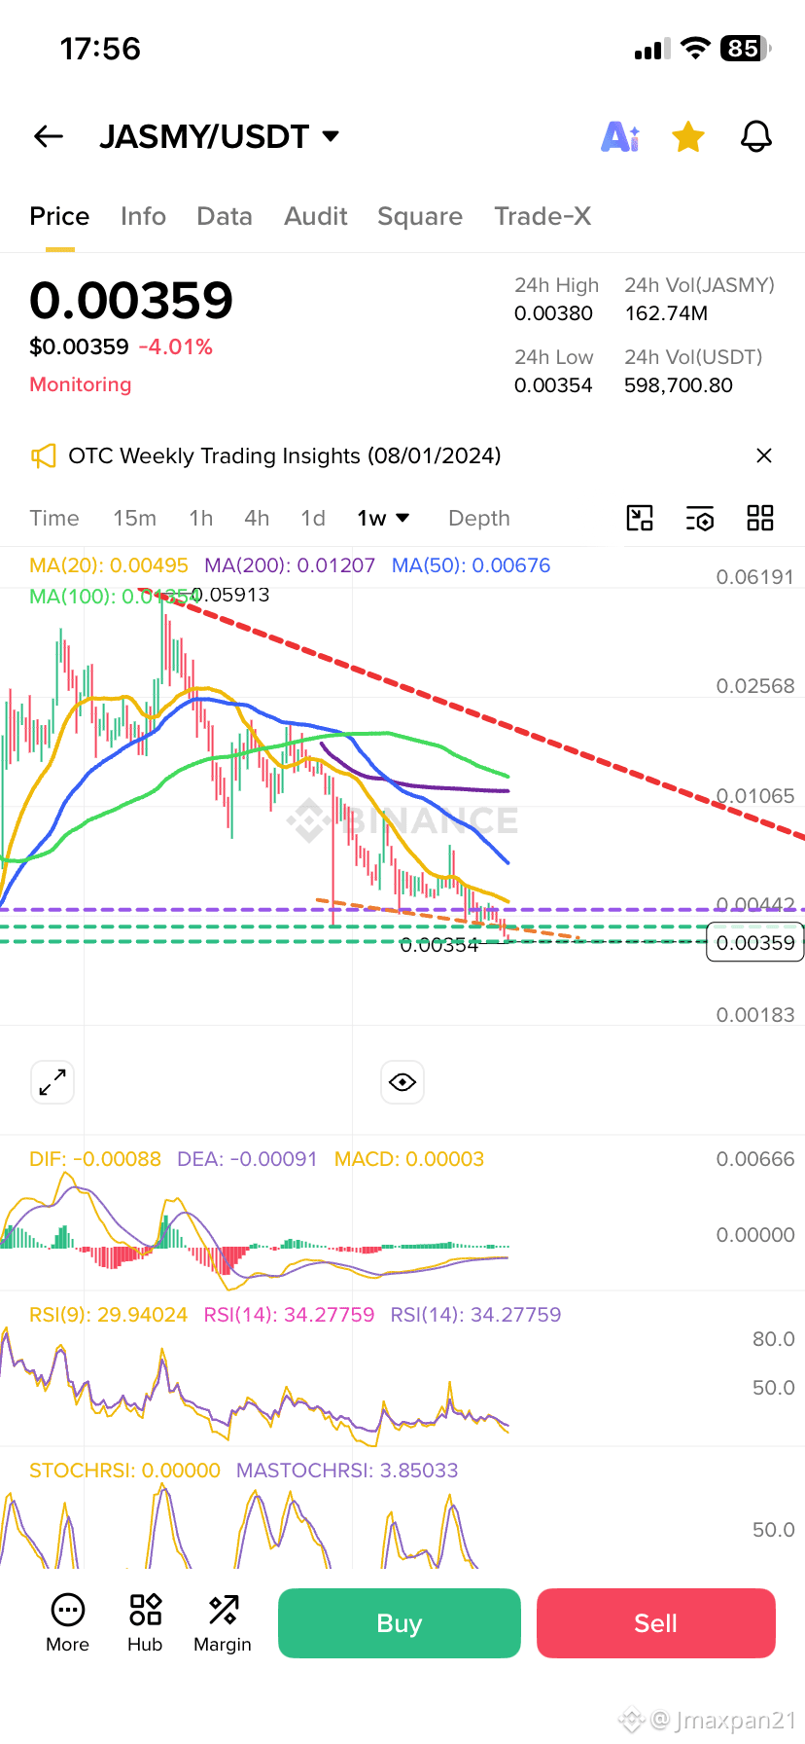805x1744 pixels.
Task: Open the Hub shortcut
Action: [145, 1623]
